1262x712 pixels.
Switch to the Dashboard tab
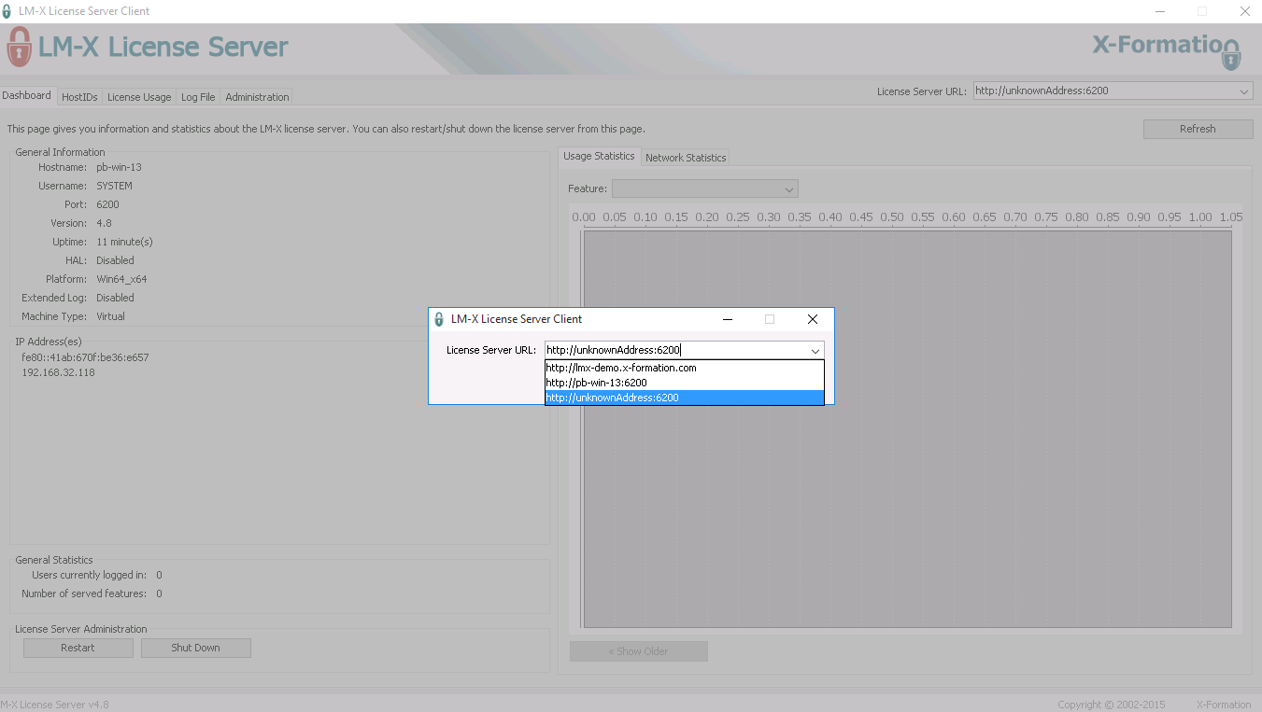27,95
